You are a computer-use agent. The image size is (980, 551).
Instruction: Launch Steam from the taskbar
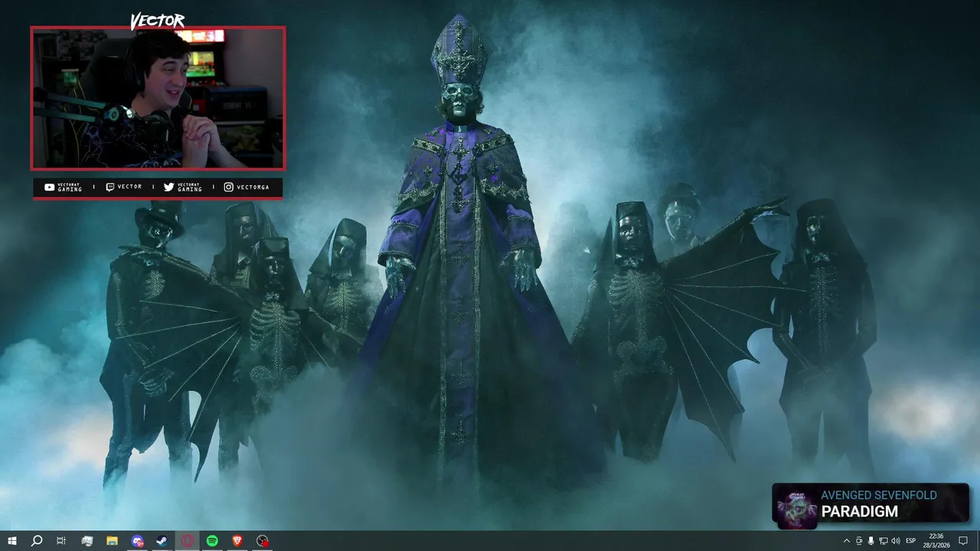tap(162, 541)
